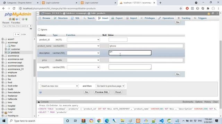
Task: Open 'New' under ecommapi database
Action: click(13, 46)
